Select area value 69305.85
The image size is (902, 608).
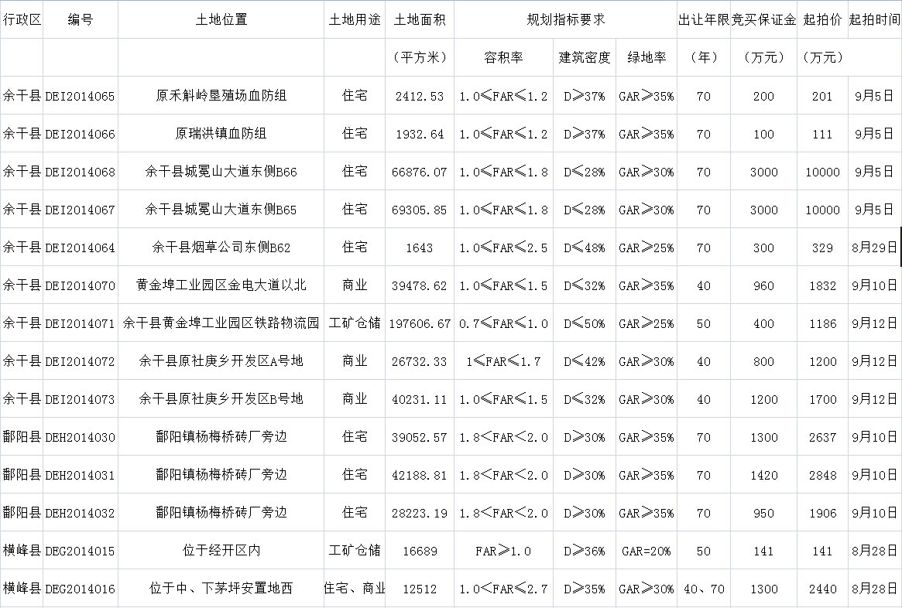pyautogui.click(x=420, y=210)
